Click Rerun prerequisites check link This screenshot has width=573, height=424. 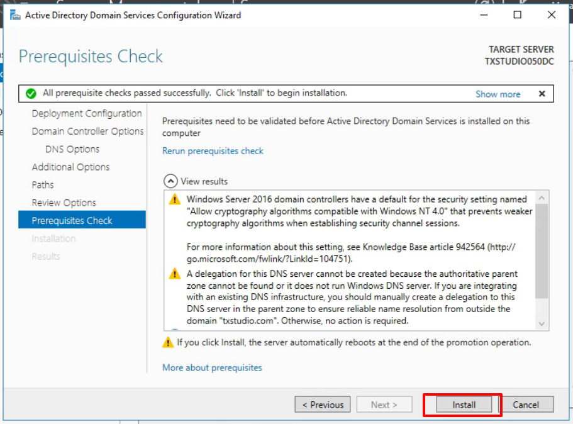point(213,151)
